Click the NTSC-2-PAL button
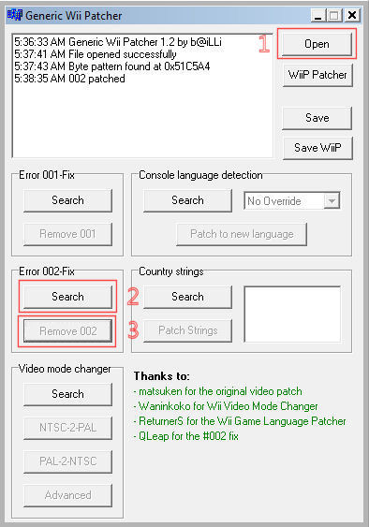 tap(67, 428)
